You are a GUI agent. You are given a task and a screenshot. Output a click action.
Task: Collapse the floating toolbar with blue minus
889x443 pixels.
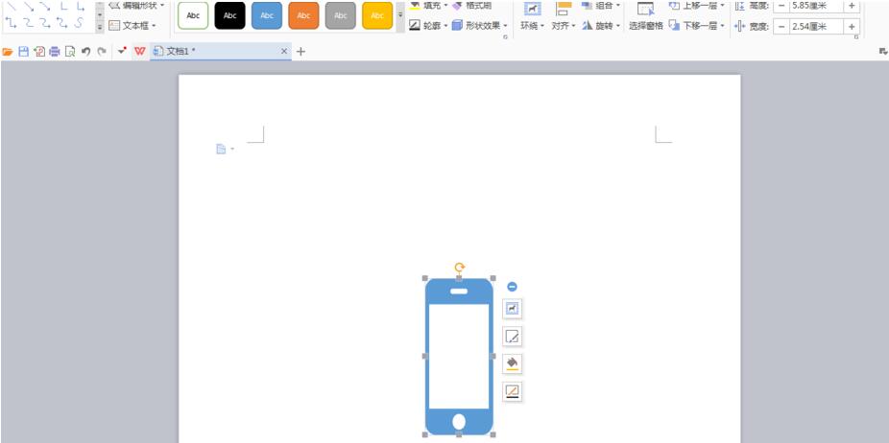[512, 287]
